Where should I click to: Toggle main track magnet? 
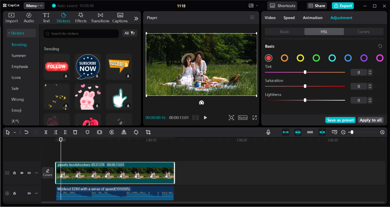tap(285, 132)
